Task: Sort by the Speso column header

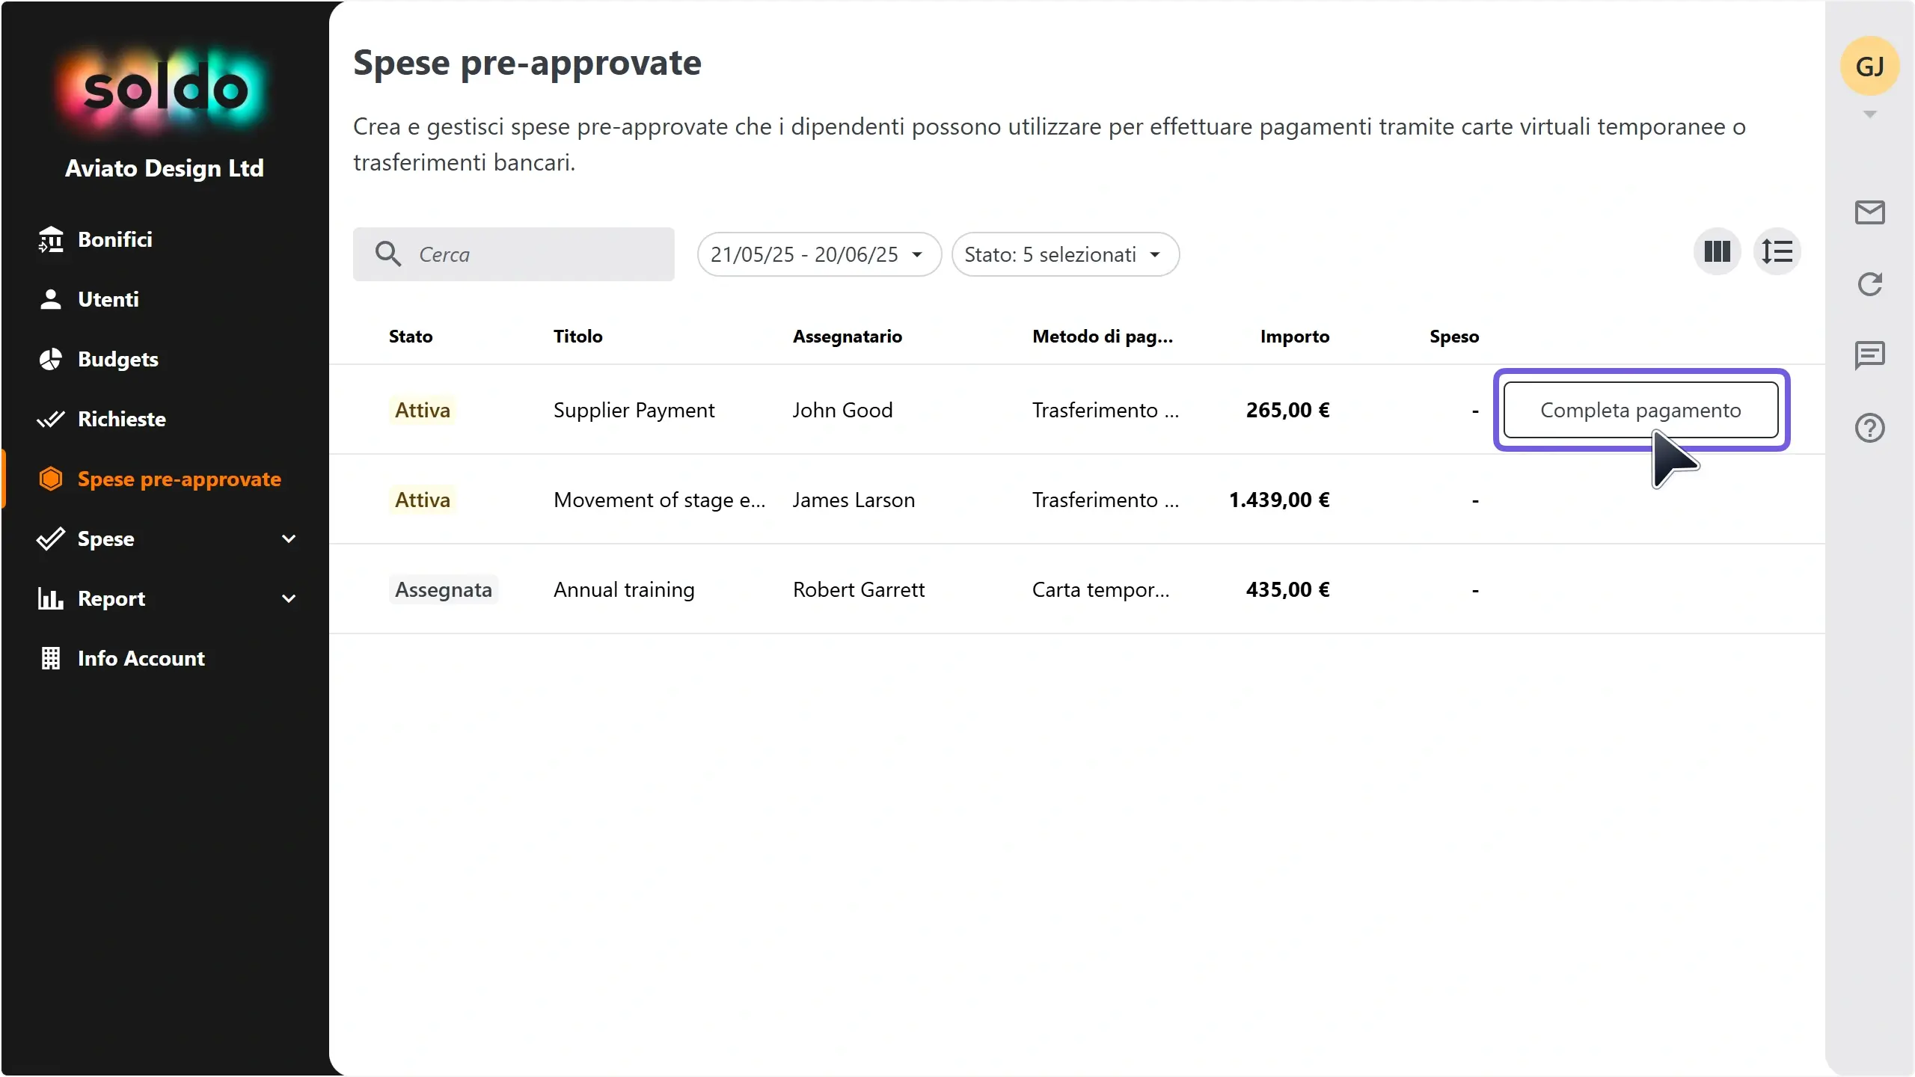Action: [x=1454, y=337]
